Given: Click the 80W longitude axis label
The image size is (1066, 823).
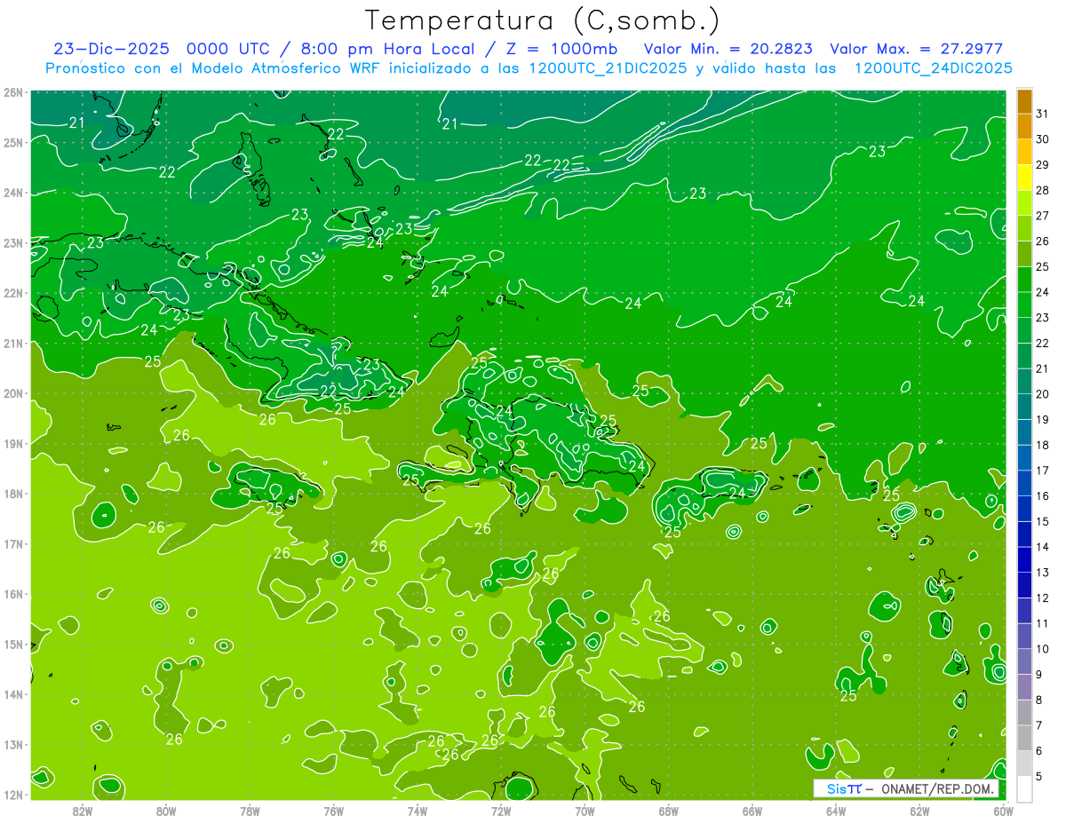Looking at the screenshot, I should pos(166,811).
